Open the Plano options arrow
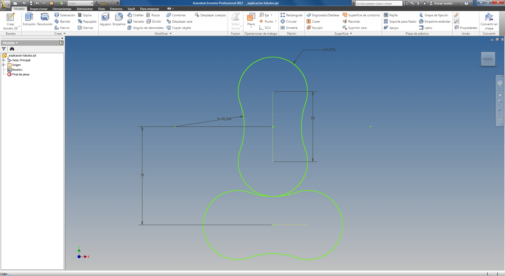 coord(251,27)
